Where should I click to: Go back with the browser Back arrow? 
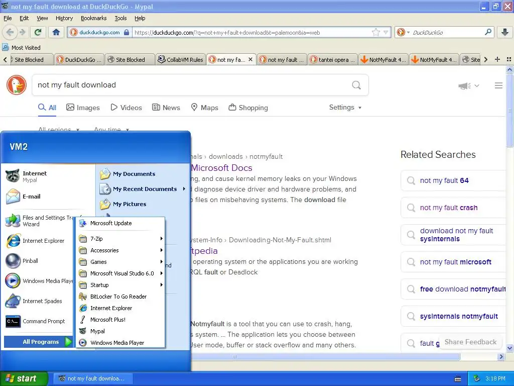point(10,32)
